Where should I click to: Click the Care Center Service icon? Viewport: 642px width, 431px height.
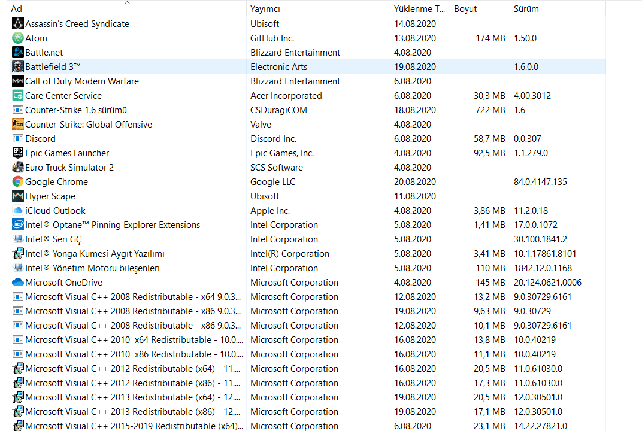pos(17,96)
